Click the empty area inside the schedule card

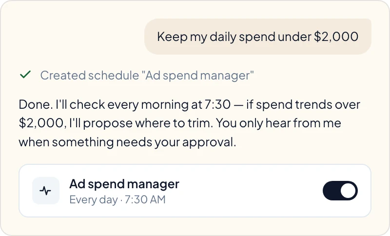coord(249,191)
